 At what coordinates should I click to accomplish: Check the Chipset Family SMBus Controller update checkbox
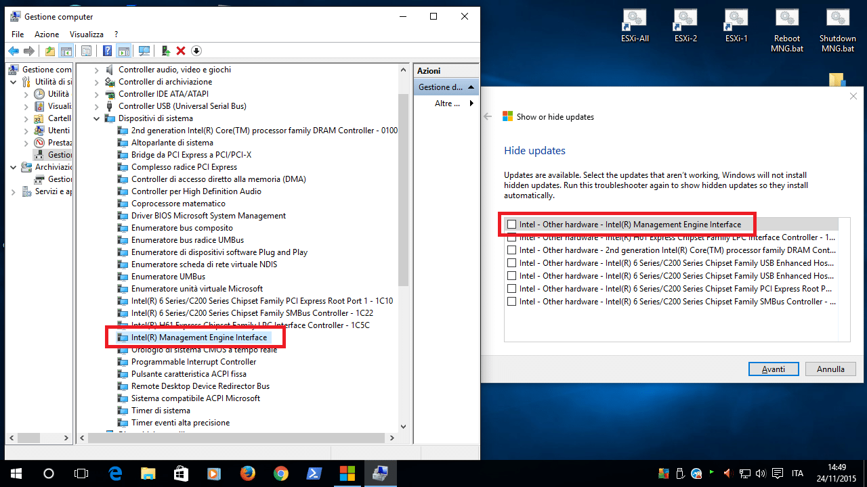(511, 302)
